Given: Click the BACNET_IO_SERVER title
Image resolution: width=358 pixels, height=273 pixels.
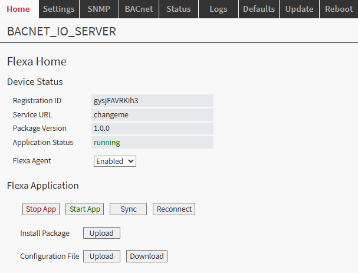Looking at the screenshot, I should (62, 31).
